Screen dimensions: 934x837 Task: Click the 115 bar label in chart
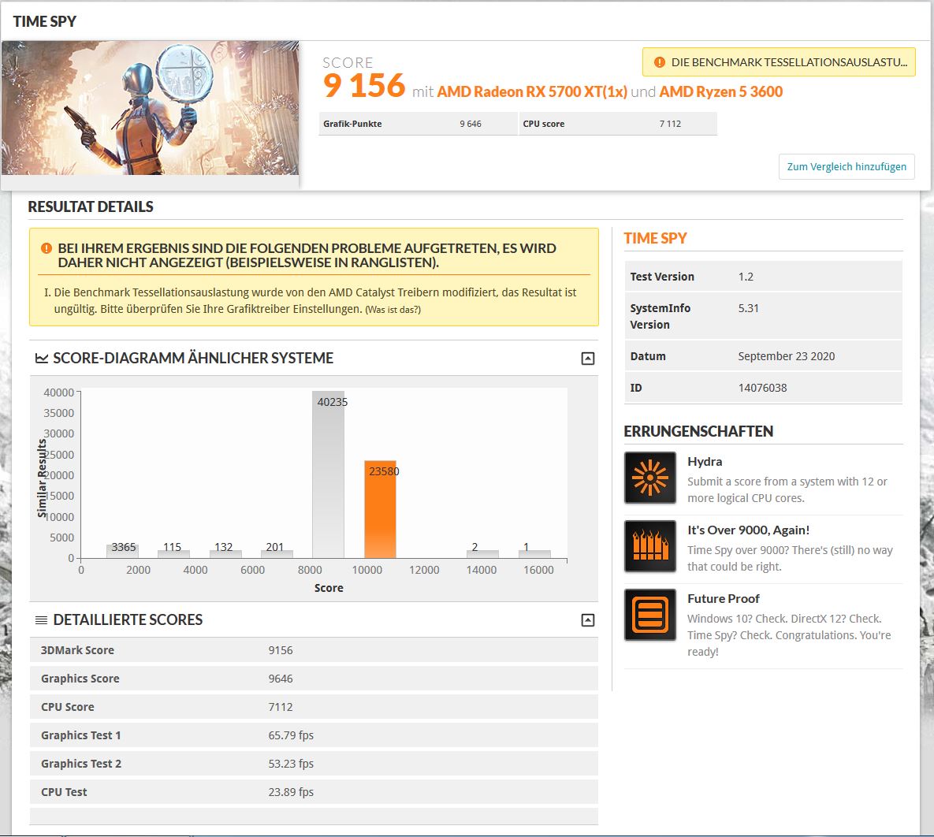pos(172,547)
